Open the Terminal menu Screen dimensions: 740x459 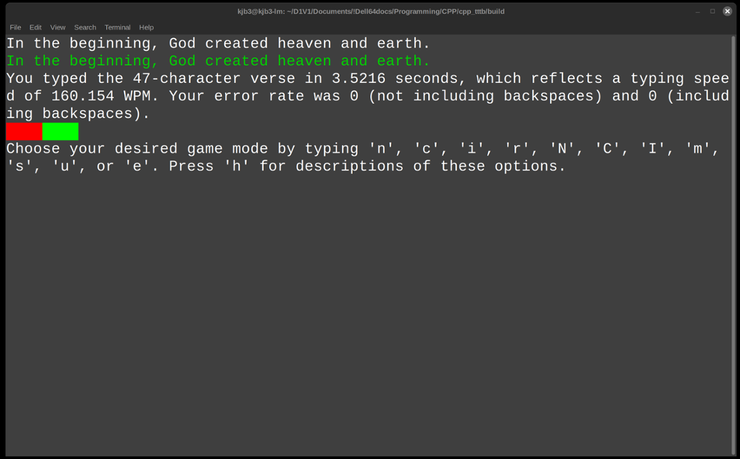pyautogui.click(x=117, y=27)
